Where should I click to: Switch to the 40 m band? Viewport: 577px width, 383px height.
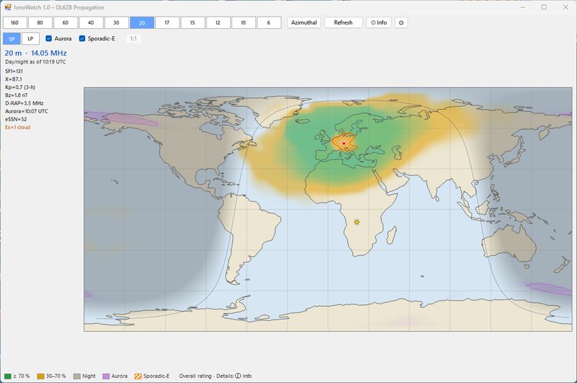coord(91,22)
